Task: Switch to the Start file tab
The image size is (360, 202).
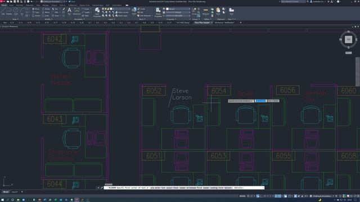Action: point(5,22)
